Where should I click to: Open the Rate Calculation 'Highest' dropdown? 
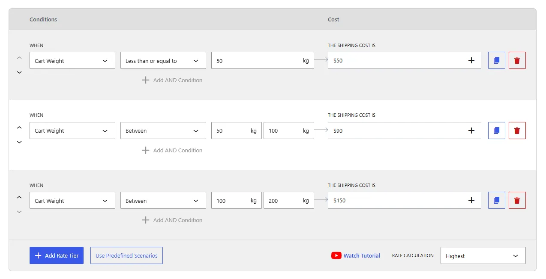tap(483, 255)
